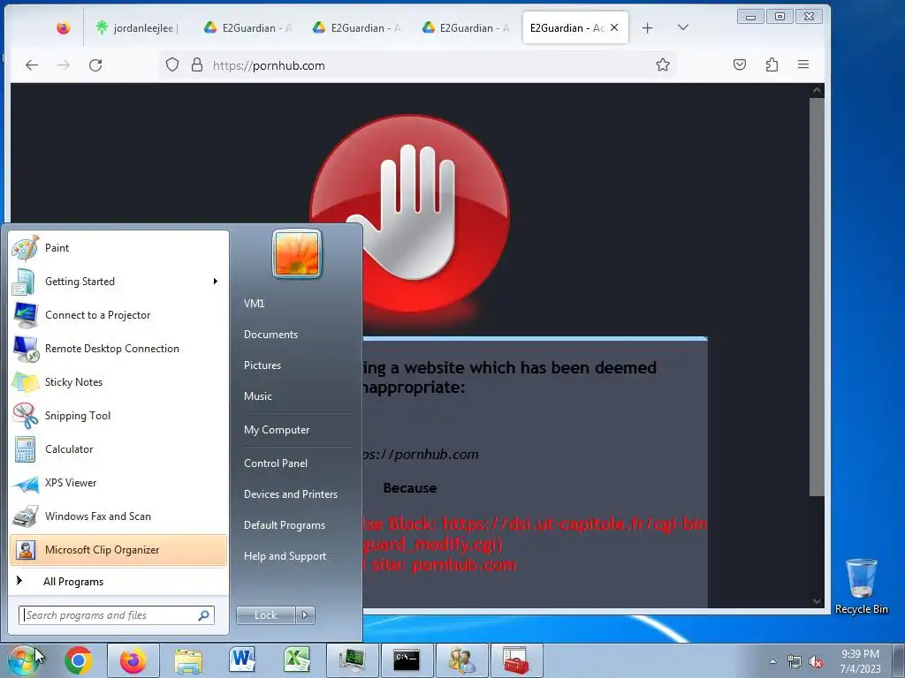The width and height of the screenshot is (905, 678).
Task: Click the Windows Start orb
Action: click(24, 660)
